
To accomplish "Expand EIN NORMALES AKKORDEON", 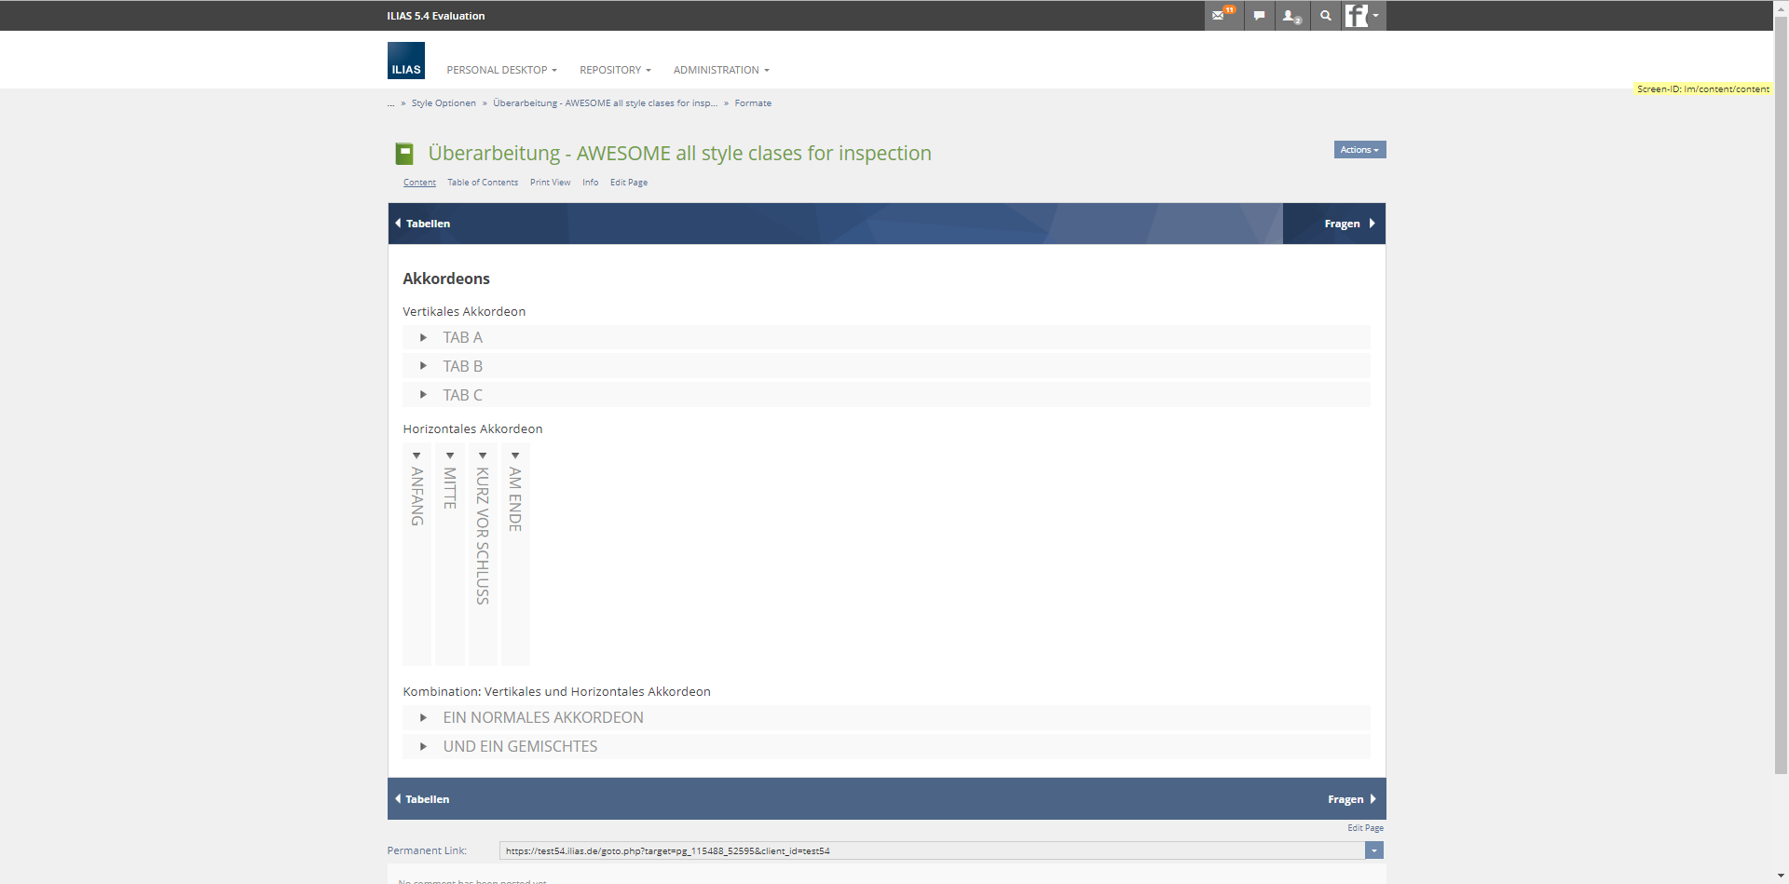I will click(886, 717).
